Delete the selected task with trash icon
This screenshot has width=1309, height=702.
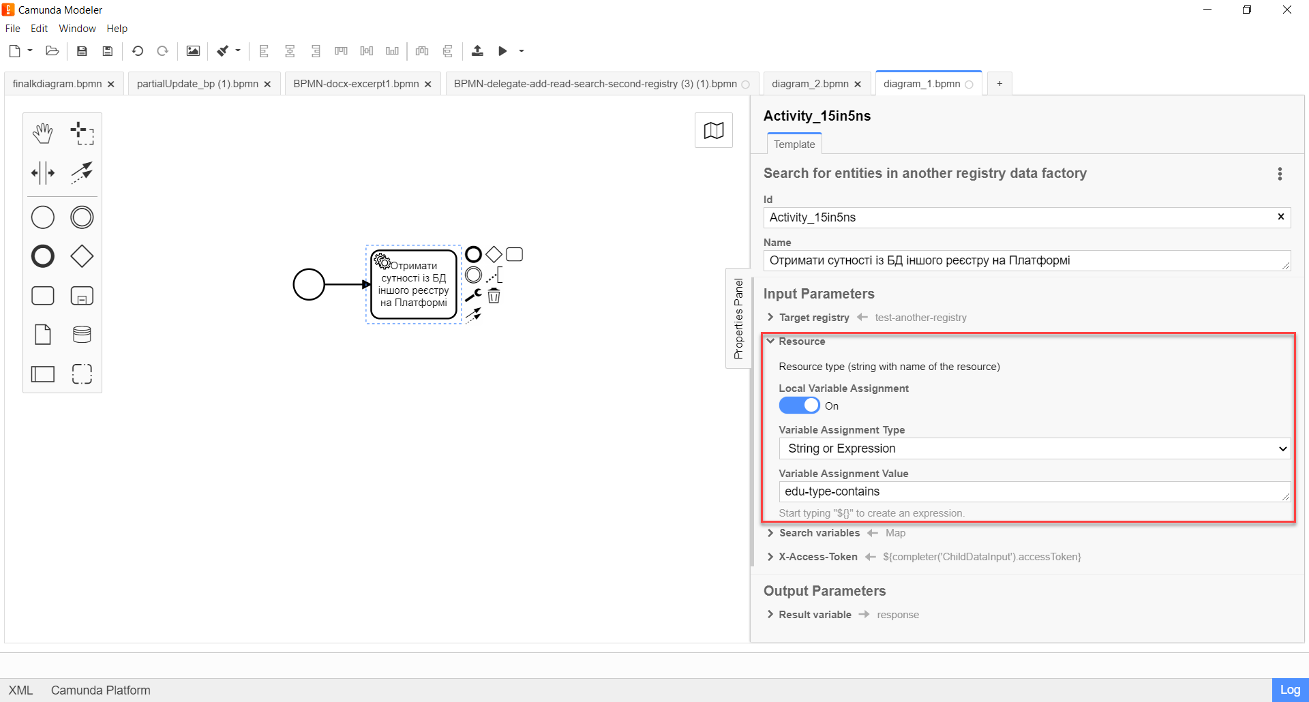pos(494,296)
